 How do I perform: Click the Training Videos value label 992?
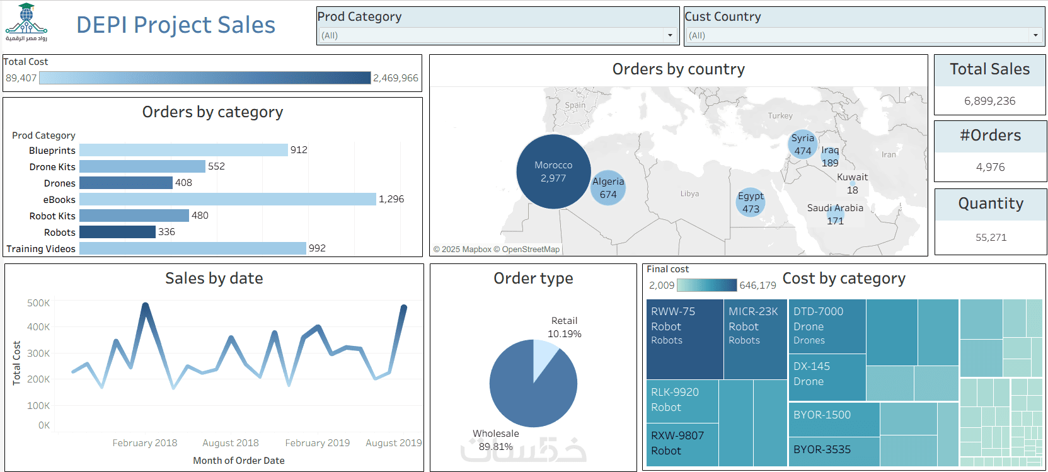click(x=317, y=248)
